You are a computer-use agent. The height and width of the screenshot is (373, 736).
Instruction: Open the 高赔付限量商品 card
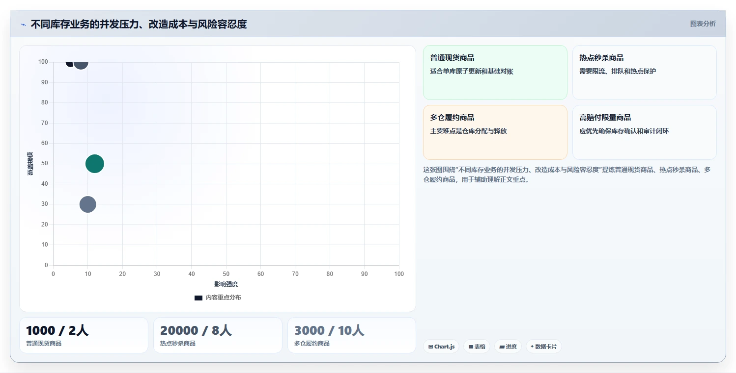[644, 132]
